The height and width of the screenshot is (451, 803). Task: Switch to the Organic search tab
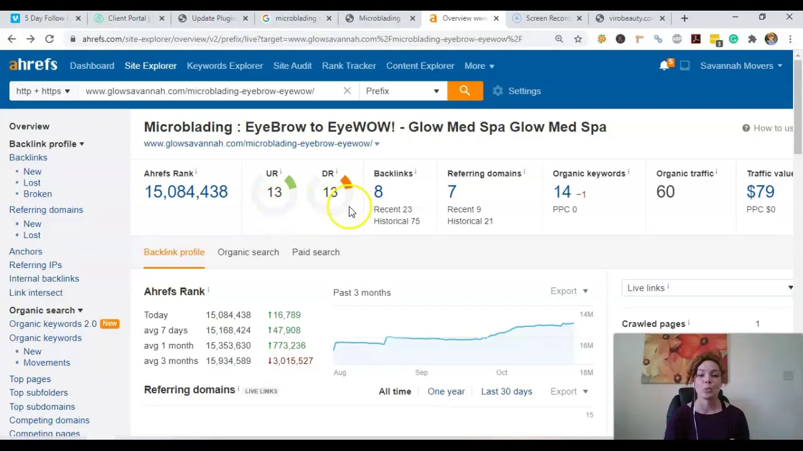(248, 252)
